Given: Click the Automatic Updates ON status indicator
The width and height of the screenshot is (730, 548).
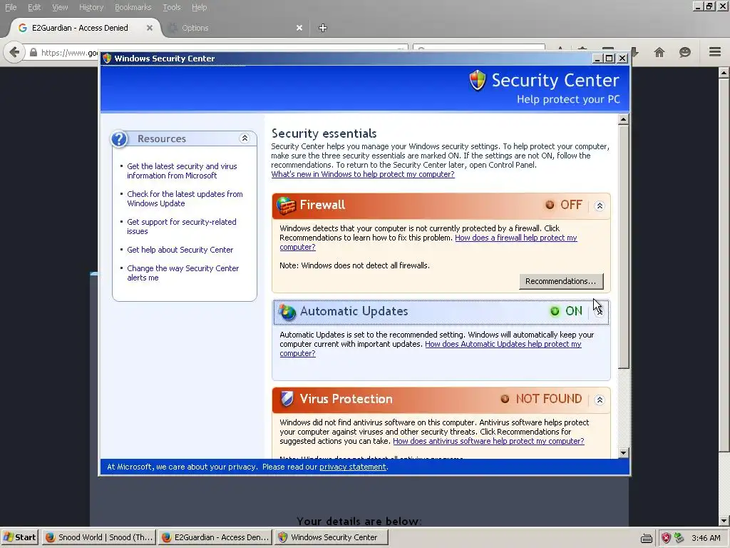Looking at the screenshot, I should pos(566,311).
